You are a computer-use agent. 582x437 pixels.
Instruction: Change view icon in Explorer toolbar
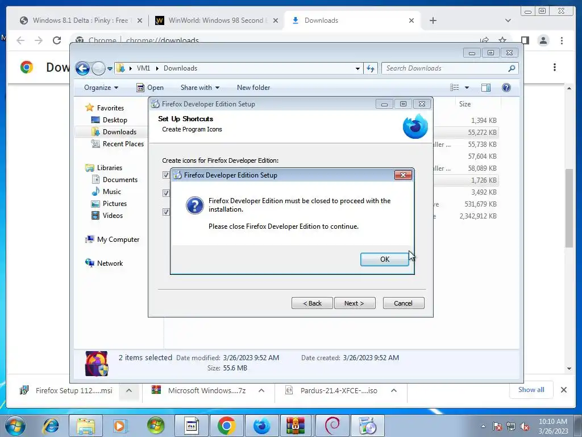(455, 87)
